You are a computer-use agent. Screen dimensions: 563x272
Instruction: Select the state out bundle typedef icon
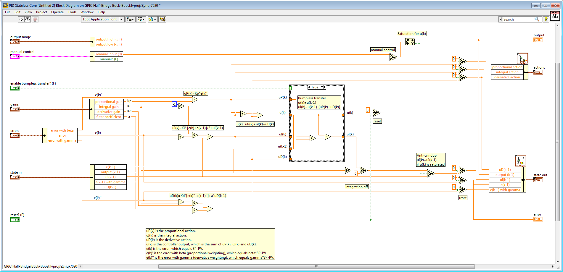[x=520, y=161]
